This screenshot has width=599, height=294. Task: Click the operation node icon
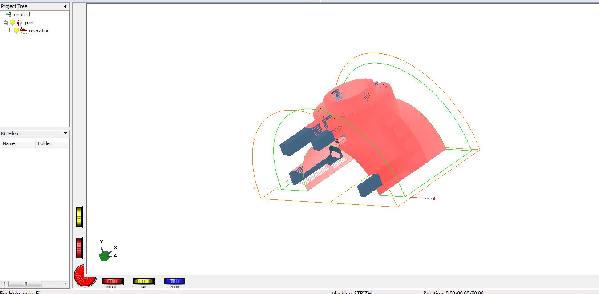click(x=24, y=31)
